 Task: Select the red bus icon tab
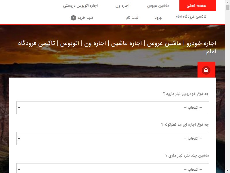(x=206, y=70)
